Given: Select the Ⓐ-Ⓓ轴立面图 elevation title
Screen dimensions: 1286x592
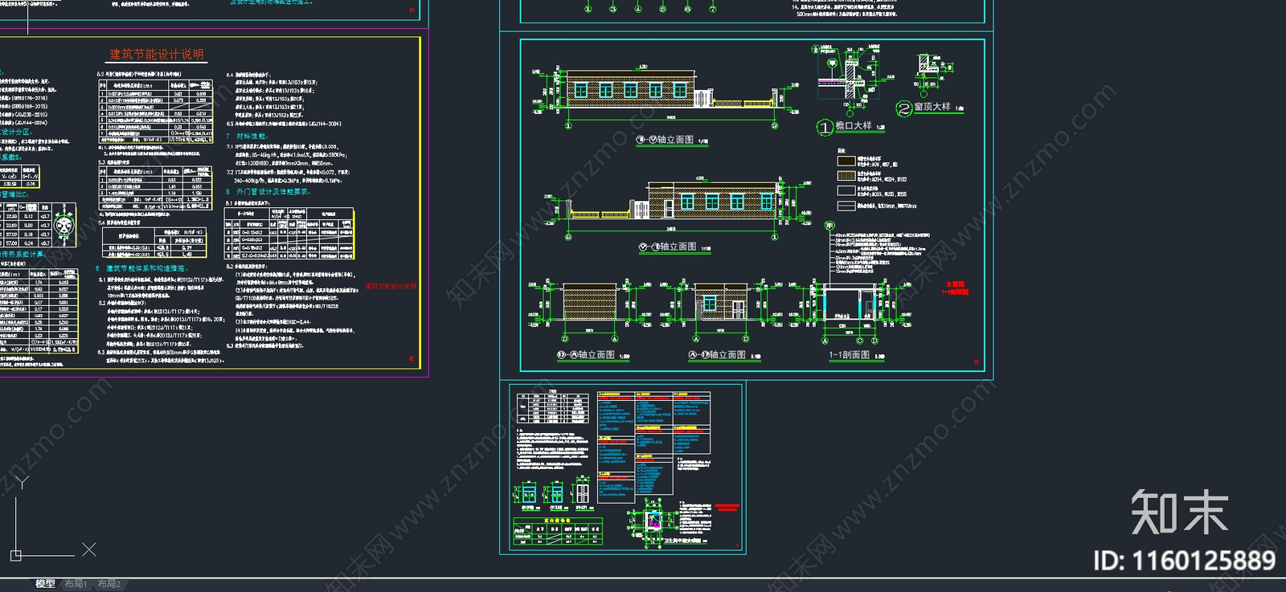Looking at the screenshot, I should click(718, 355).
